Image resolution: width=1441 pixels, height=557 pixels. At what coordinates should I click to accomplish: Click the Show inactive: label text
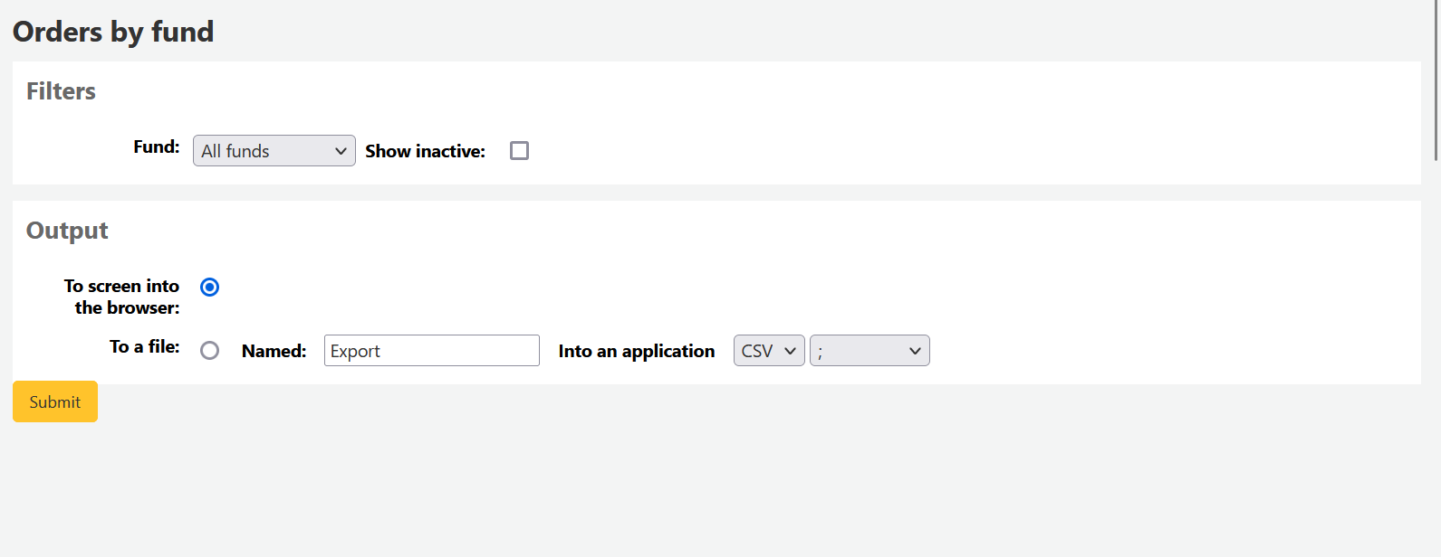click(425, 151)
